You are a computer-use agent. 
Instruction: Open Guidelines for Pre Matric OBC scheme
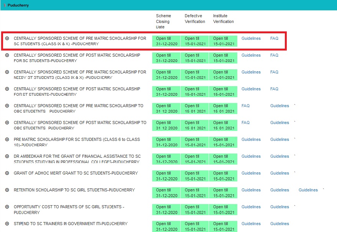point(279,106)
